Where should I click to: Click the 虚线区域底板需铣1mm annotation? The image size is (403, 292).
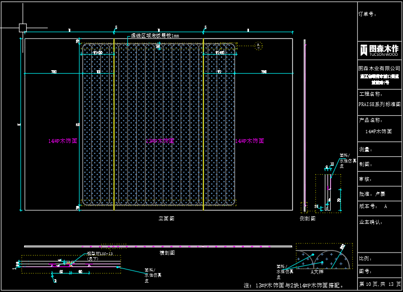155,36
